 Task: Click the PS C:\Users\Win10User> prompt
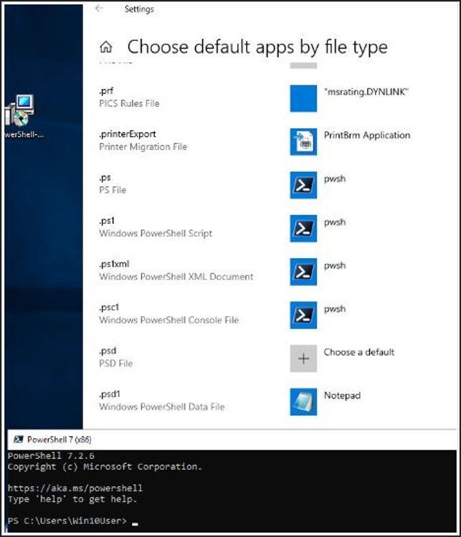pyautogui.click(x=67, y=521)
